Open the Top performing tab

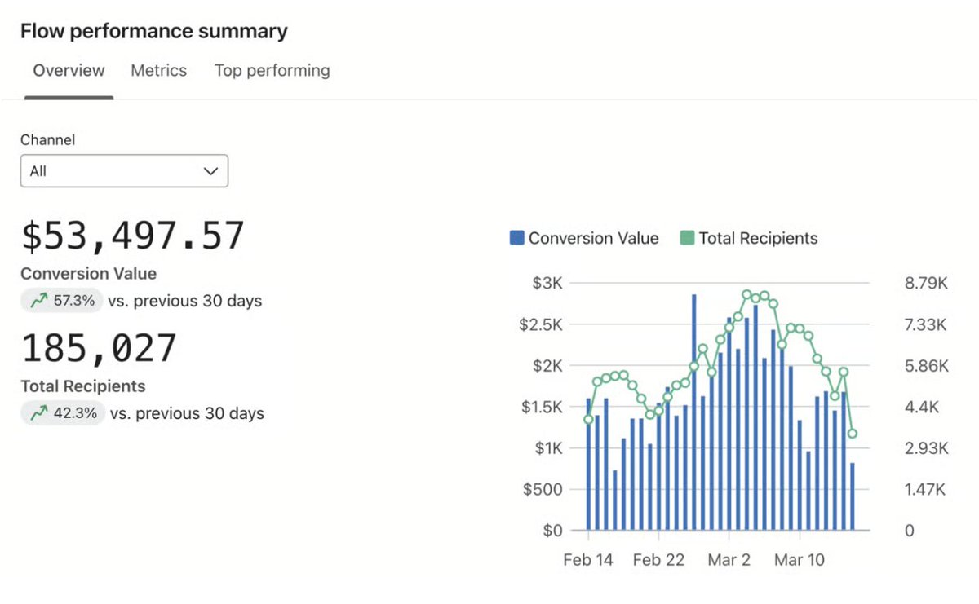pos(272,71)
